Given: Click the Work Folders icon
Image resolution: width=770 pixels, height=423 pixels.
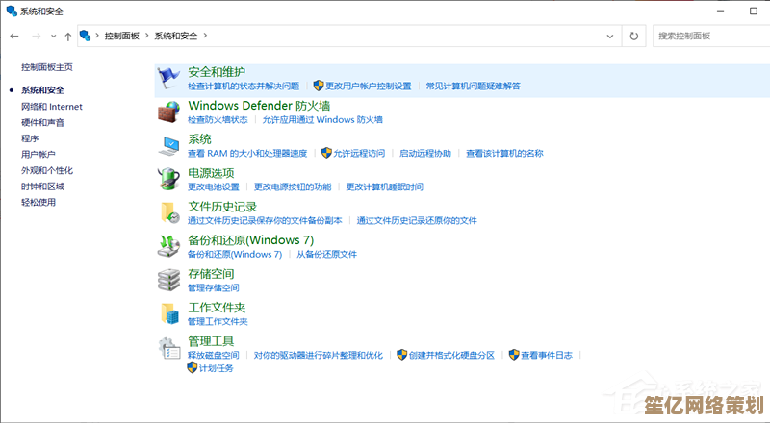Looking at the screenshot, I should [x=169, y=313].
